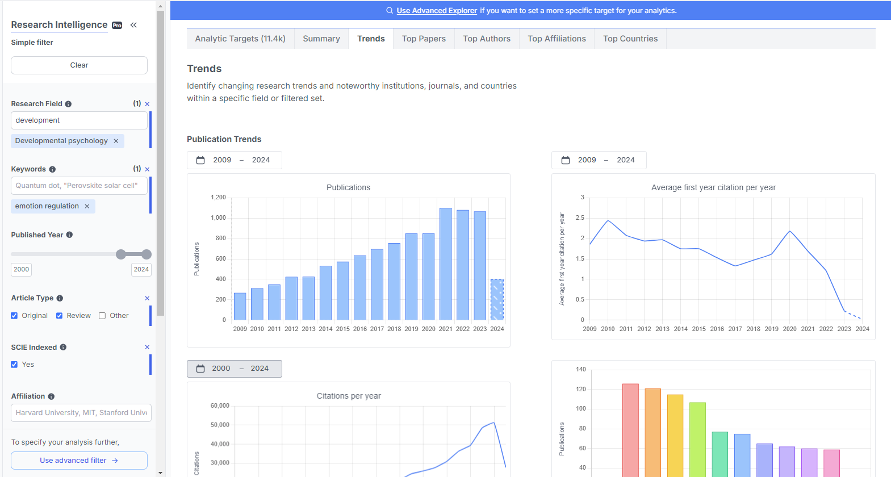The image size is (891, 477).
Task: Show Article Type info icon
Action: [60, 298]
